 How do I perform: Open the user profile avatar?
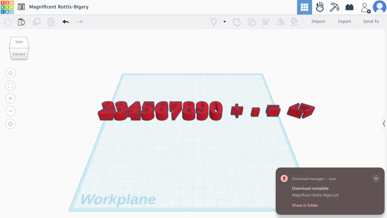coord(379,7)
